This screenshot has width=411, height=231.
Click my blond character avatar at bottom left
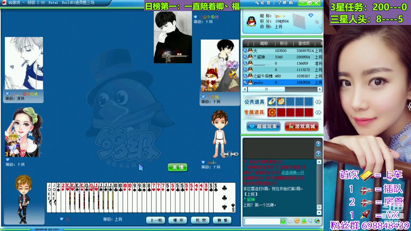(24, 199)
